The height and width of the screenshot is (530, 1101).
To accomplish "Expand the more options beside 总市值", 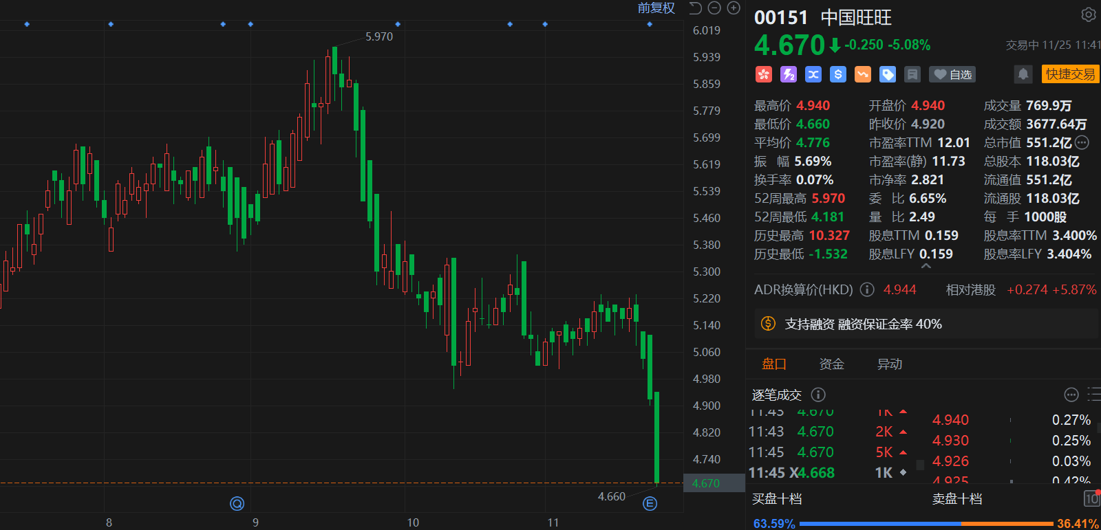I will (x=1082, y=143).
